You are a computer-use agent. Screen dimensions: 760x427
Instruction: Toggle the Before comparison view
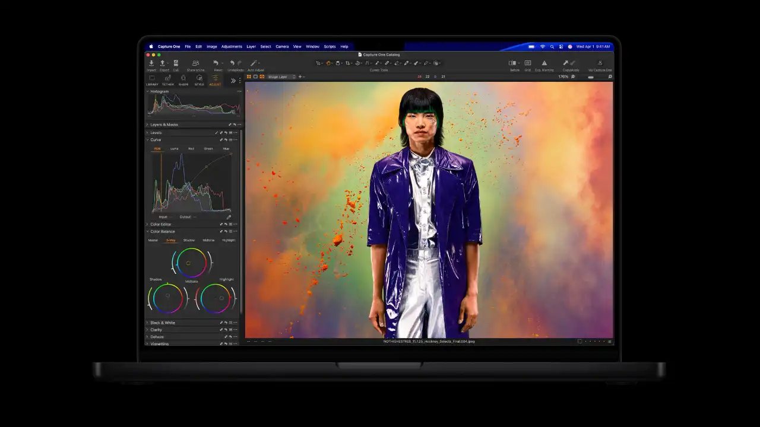512,63
